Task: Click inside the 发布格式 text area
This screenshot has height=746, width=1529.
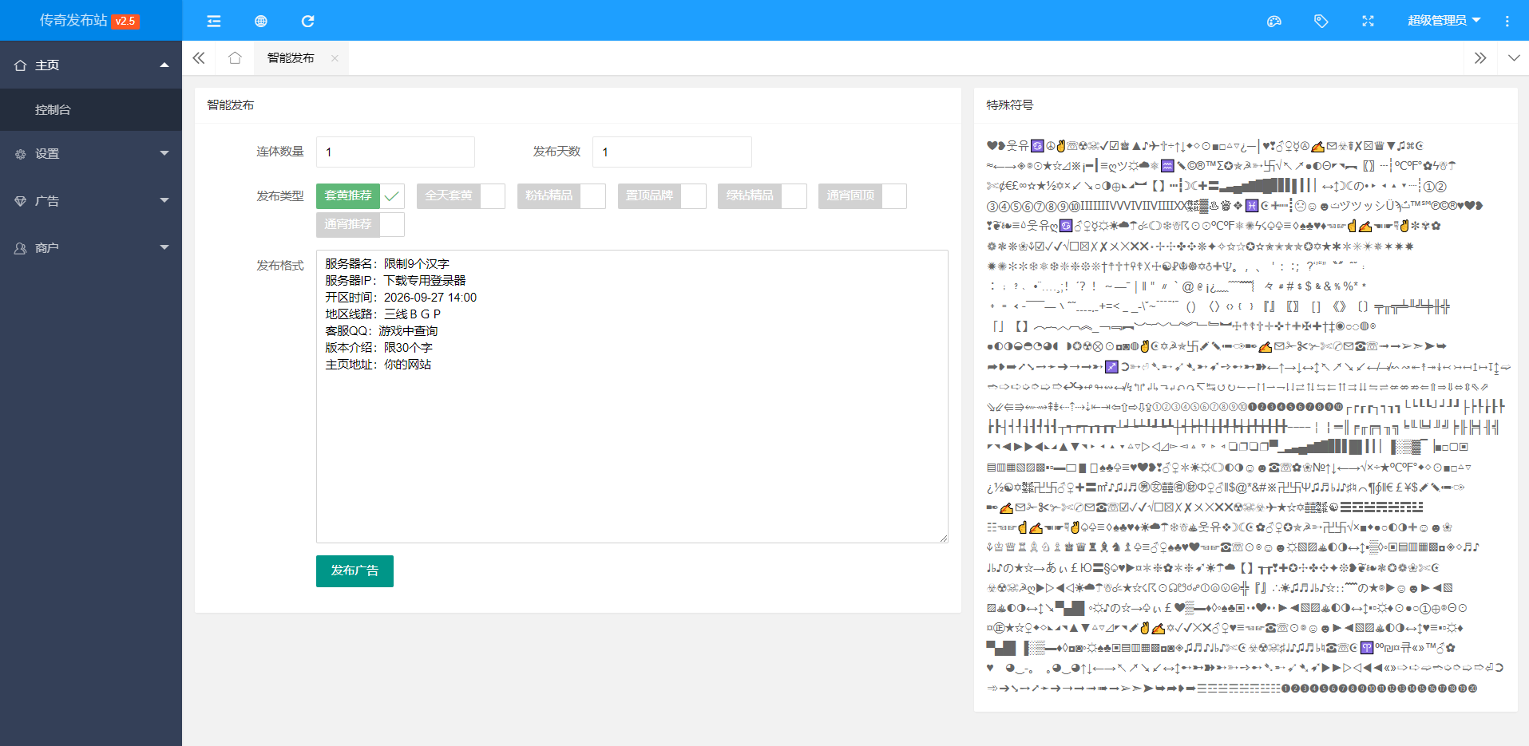Action: (632, 397)
